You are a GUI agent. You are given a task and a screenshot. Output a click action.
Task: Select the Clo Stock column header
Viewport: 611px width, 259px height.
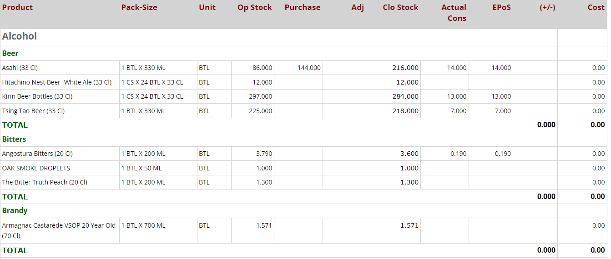[400, 8]
